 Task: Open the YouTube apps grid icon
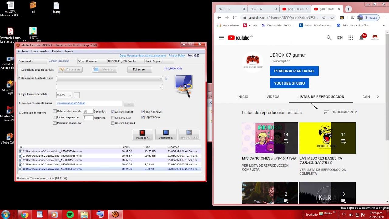350,38
